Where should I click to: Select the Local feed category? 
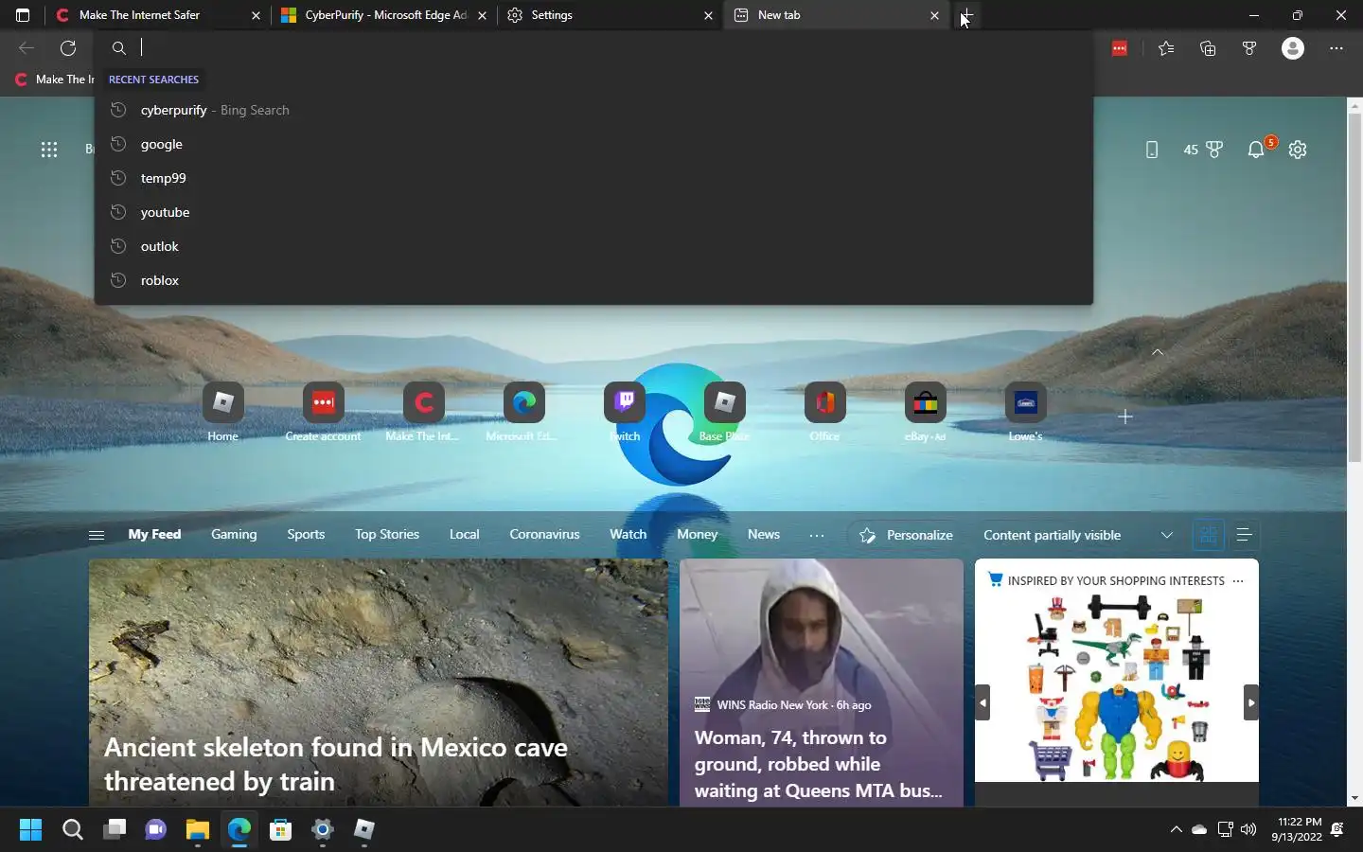(464, 535)
